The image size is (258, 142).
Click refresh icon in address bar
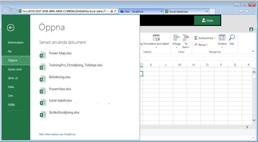point(115,11)
